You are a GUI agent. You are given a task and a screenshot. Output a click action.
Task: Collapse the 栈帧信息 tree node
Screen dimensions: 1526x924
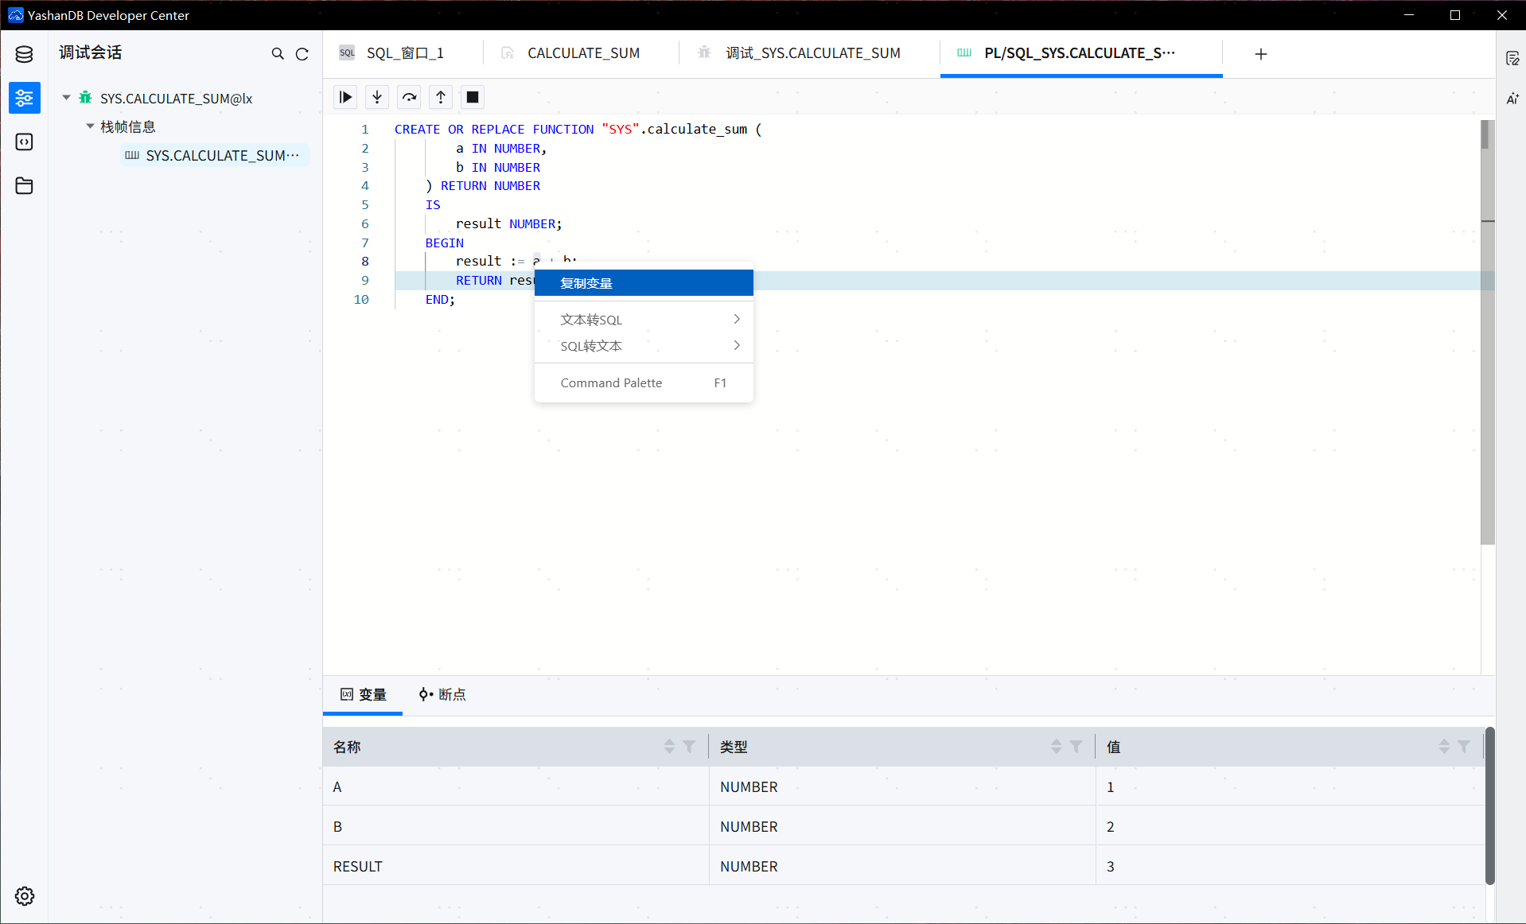(x=90, y=126)
